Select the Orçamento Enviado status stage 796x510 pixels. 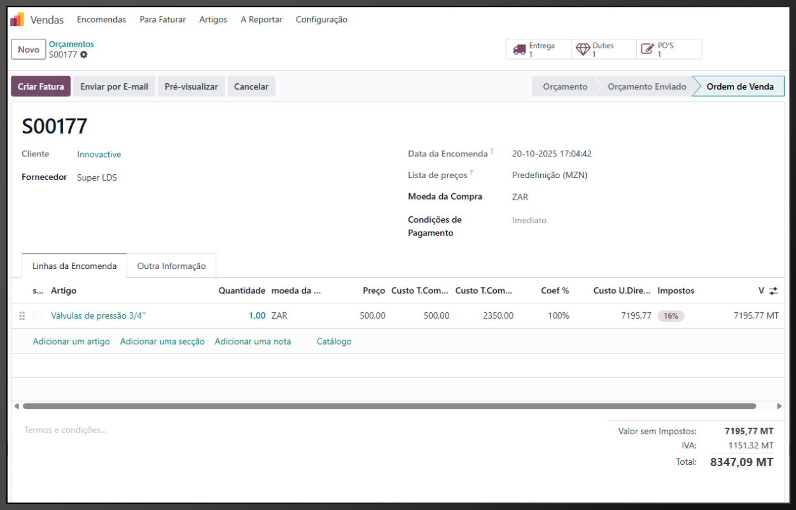tap(646, 86)
